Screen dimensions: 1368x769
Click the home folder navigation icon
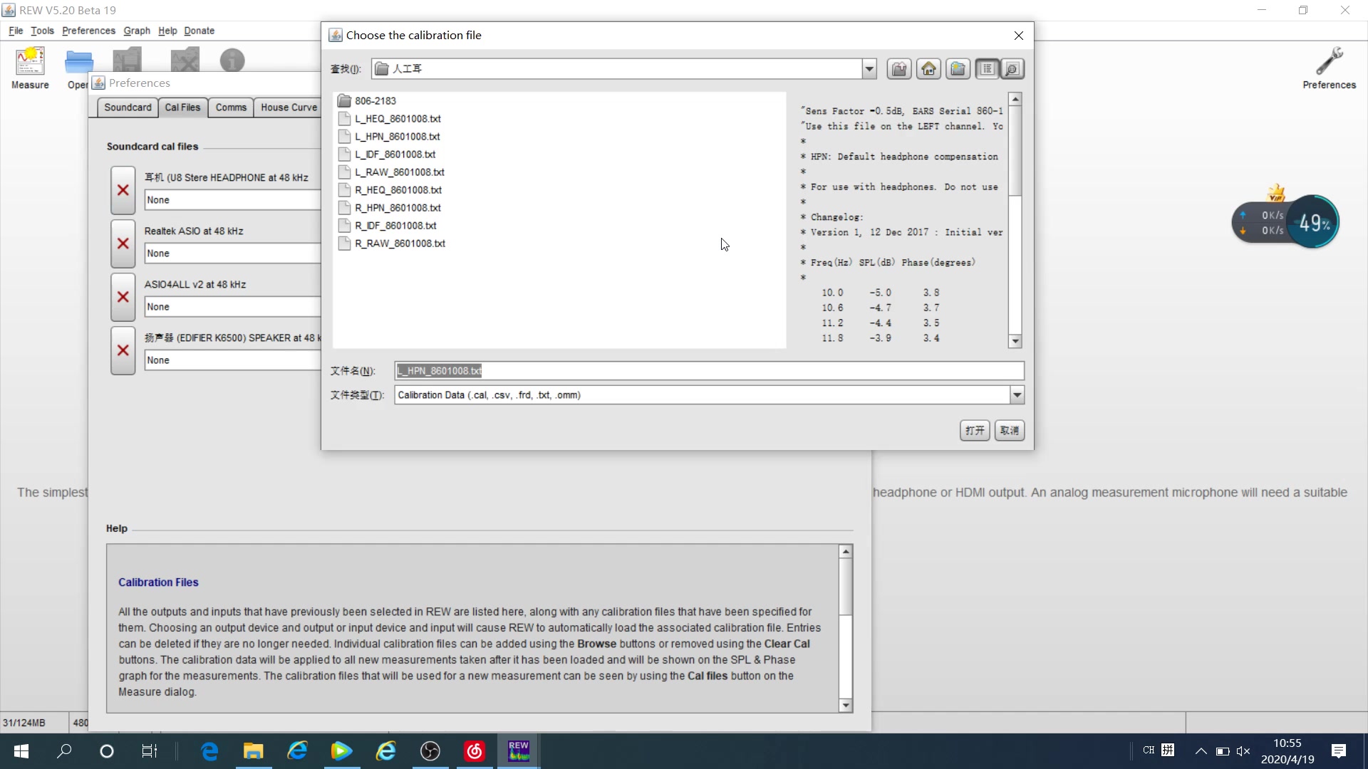(x=928, y=68)
